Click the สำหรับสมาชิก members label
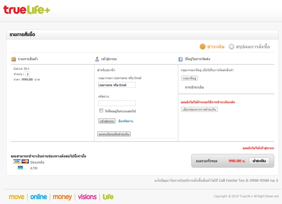282x204 pixels. coord(106,70)
